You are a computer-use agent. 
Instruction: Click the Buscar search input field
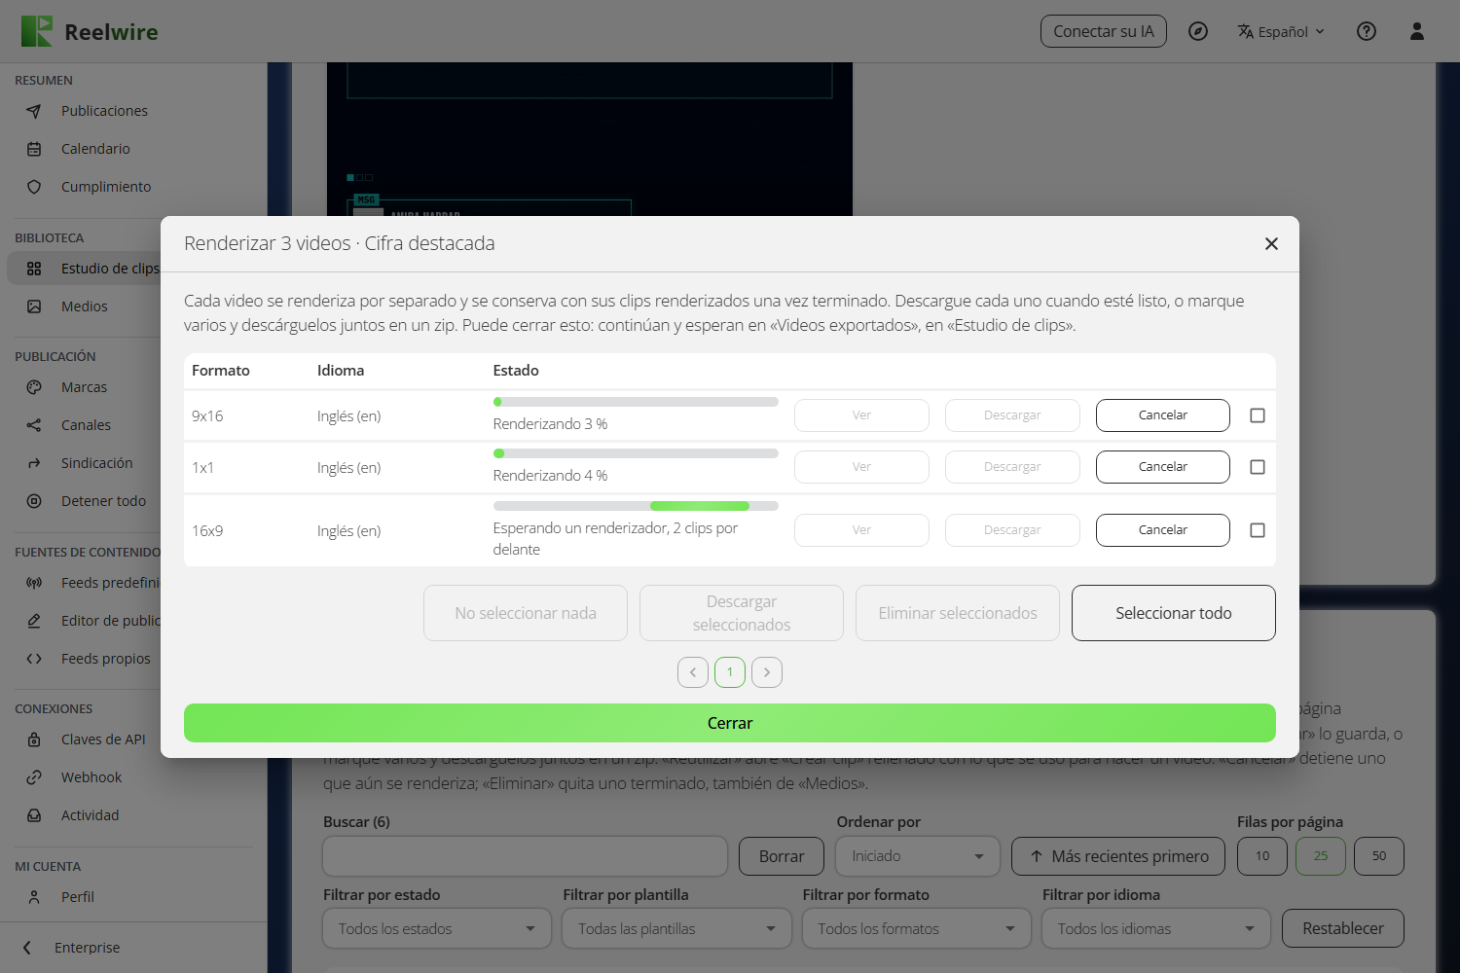click(x=526, y=856)
